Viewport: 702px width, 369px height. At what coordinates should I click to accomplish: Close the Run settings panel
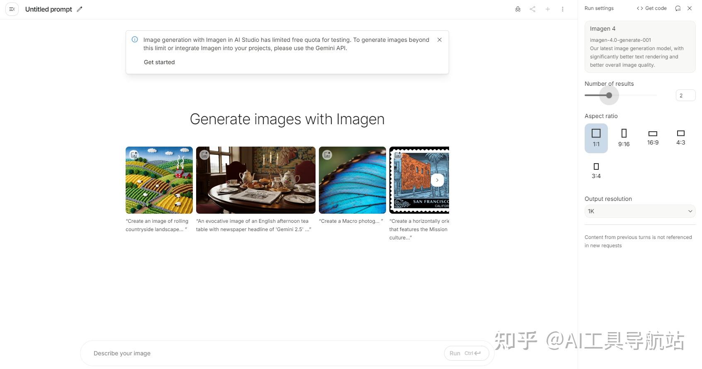(690, 8)
